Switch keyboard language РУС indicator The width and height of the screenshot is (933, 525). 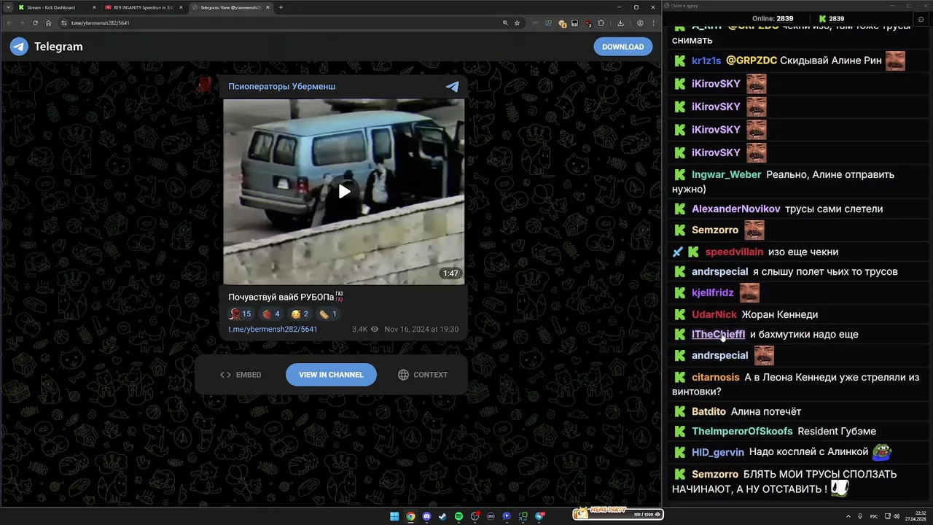click(x=874, y=516)
